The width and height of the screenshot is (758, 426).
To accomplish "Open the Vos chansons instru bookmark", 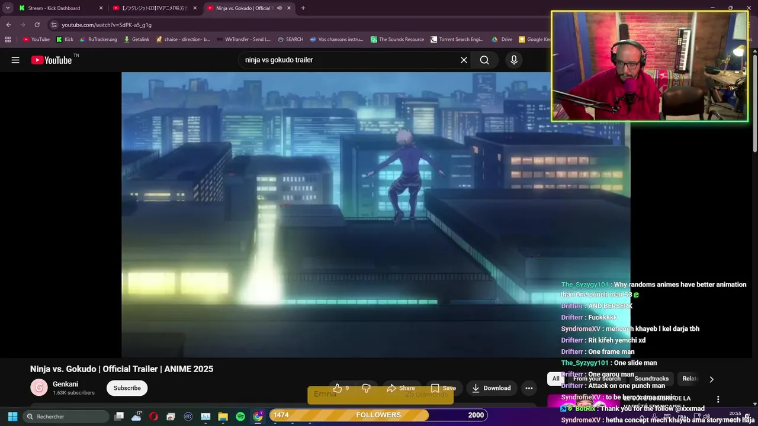I will pos(336,40).
